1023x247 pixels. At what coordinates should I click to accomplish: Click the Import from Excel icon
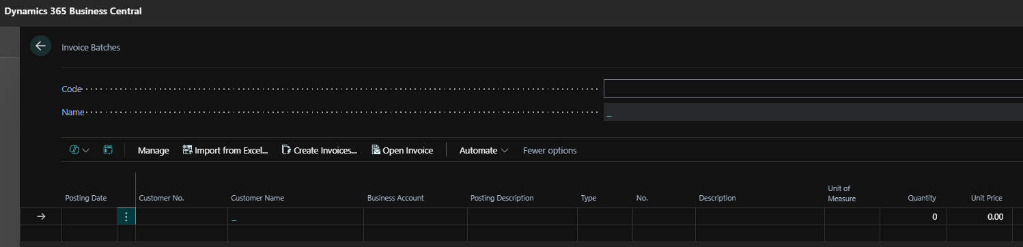tap(187, 150)
